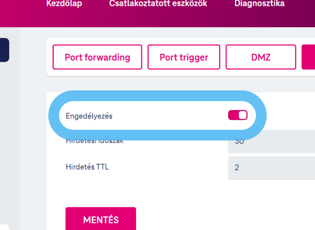This screenshot has height=230, width=315.
Task: Select the dark navy sidebar item
Action: (x=4, y=50)
